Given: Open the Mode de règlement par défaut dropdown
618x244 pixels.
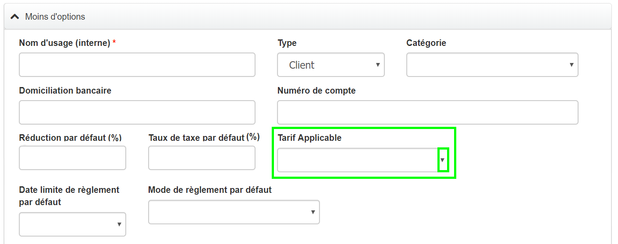Looking at the screenshot, I should 234,212.
